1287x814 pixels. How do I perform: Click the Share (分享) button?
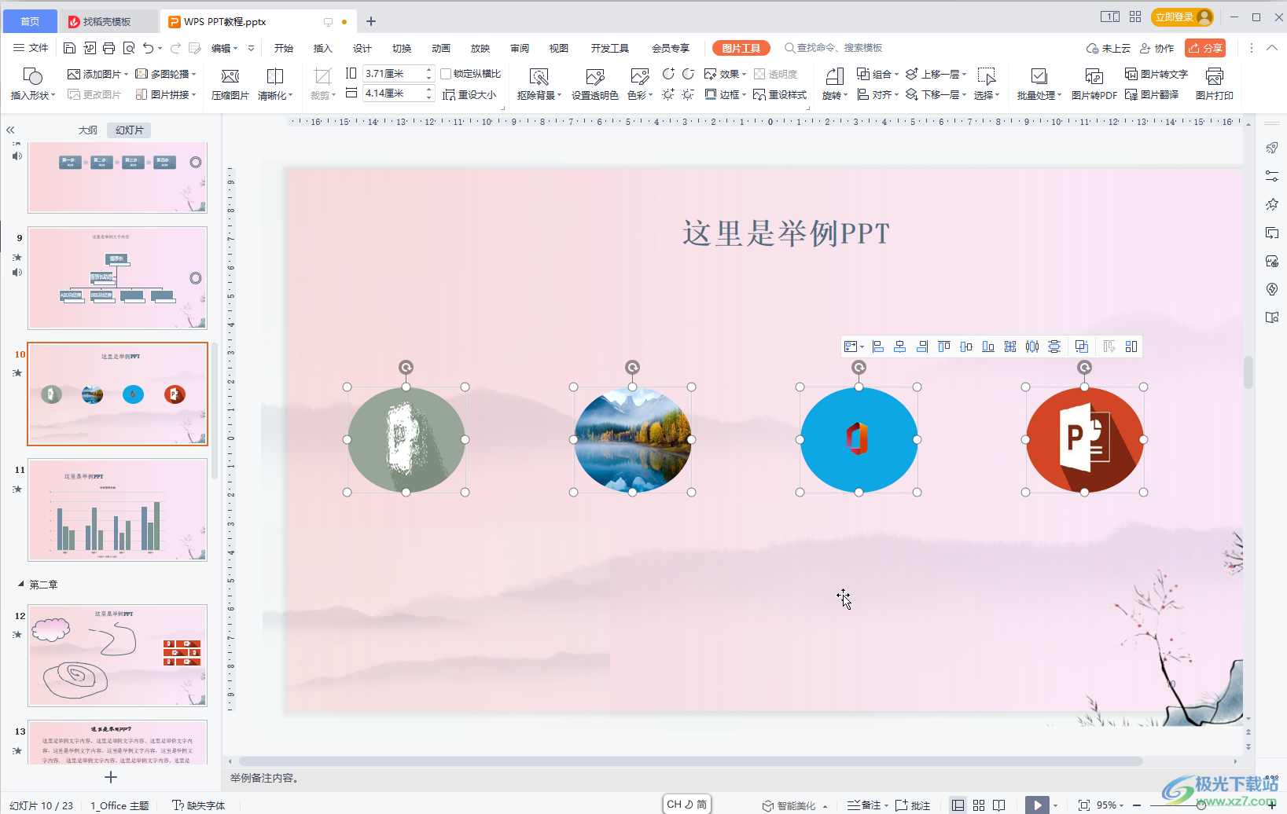(1205, 48)
